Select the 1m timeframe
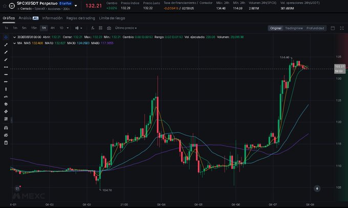 (x=15, y=28)
